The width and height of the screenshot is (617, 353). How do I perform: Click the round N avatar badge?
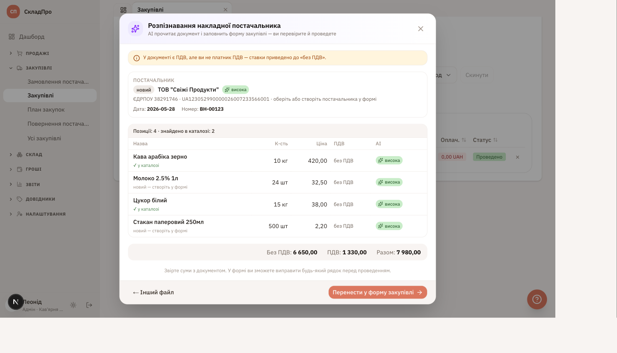pos(16,302)
